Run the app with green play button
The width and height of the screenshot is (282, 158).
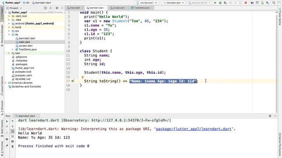point(215,3)
